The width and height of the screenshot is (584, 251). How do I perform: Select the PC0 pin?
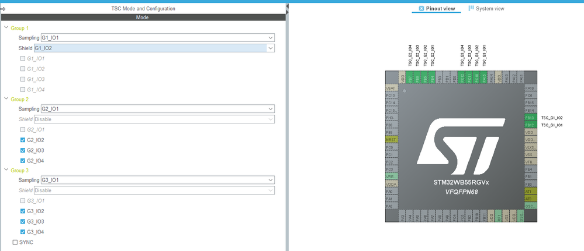pos(392,147)
